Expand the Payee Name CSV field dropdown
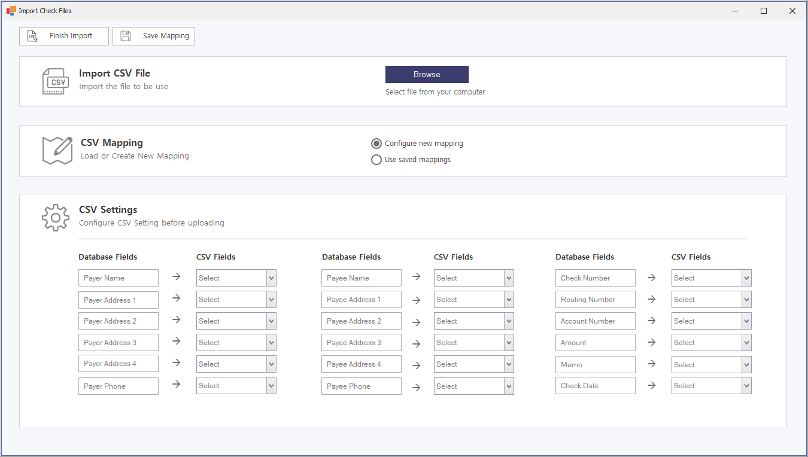Screen dimensions: 808x457 [x=473, y=278]
